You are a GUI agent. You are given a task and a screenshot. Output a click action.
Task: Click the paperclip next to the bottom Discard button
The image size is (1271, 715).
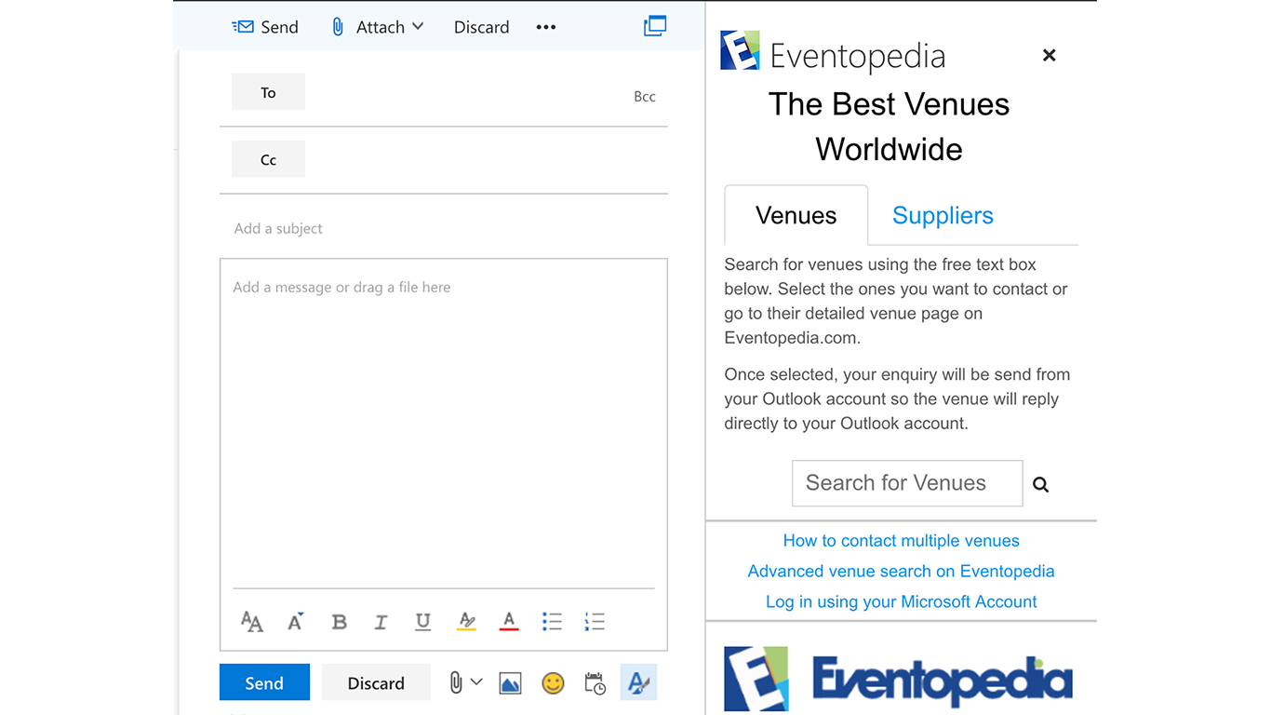click(456, 682)
